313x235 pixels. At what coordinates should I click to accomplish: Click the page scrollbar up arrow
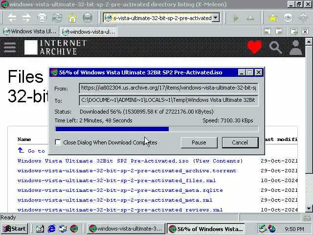[309, 42]
